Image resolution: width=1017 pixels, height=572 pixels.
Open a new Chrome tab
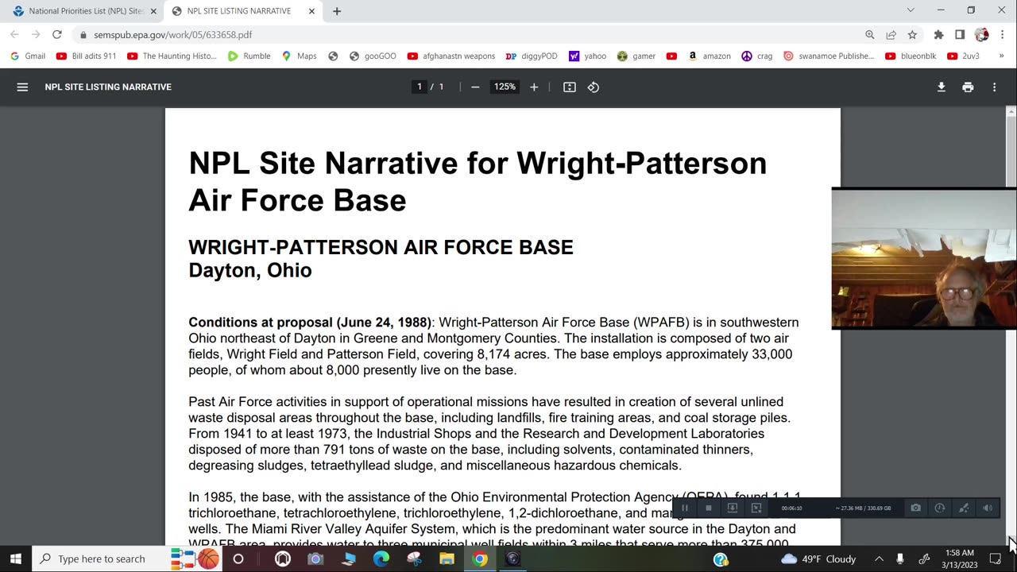(x=337, y=11)
